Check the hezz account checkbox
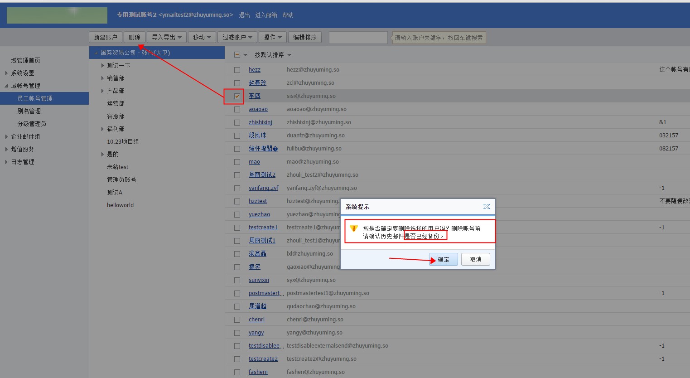The width and height of the screenshot is (690, 378). pyautogui.click(x=237, y=70)
